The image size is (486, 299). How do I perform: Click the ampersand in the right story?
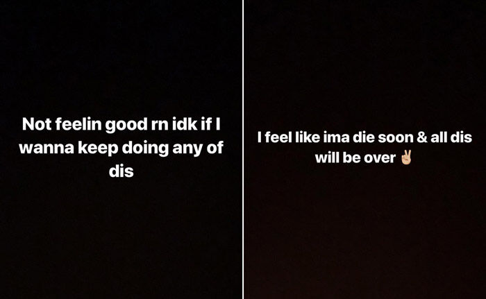422,137
